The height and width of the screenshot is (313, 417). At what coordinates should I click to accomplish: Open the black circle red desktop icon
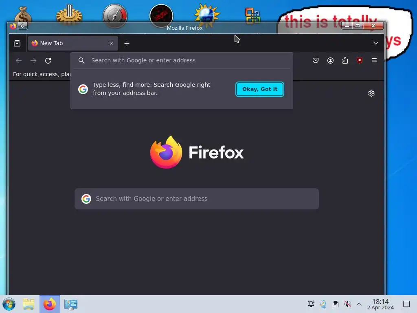[161, 16]
